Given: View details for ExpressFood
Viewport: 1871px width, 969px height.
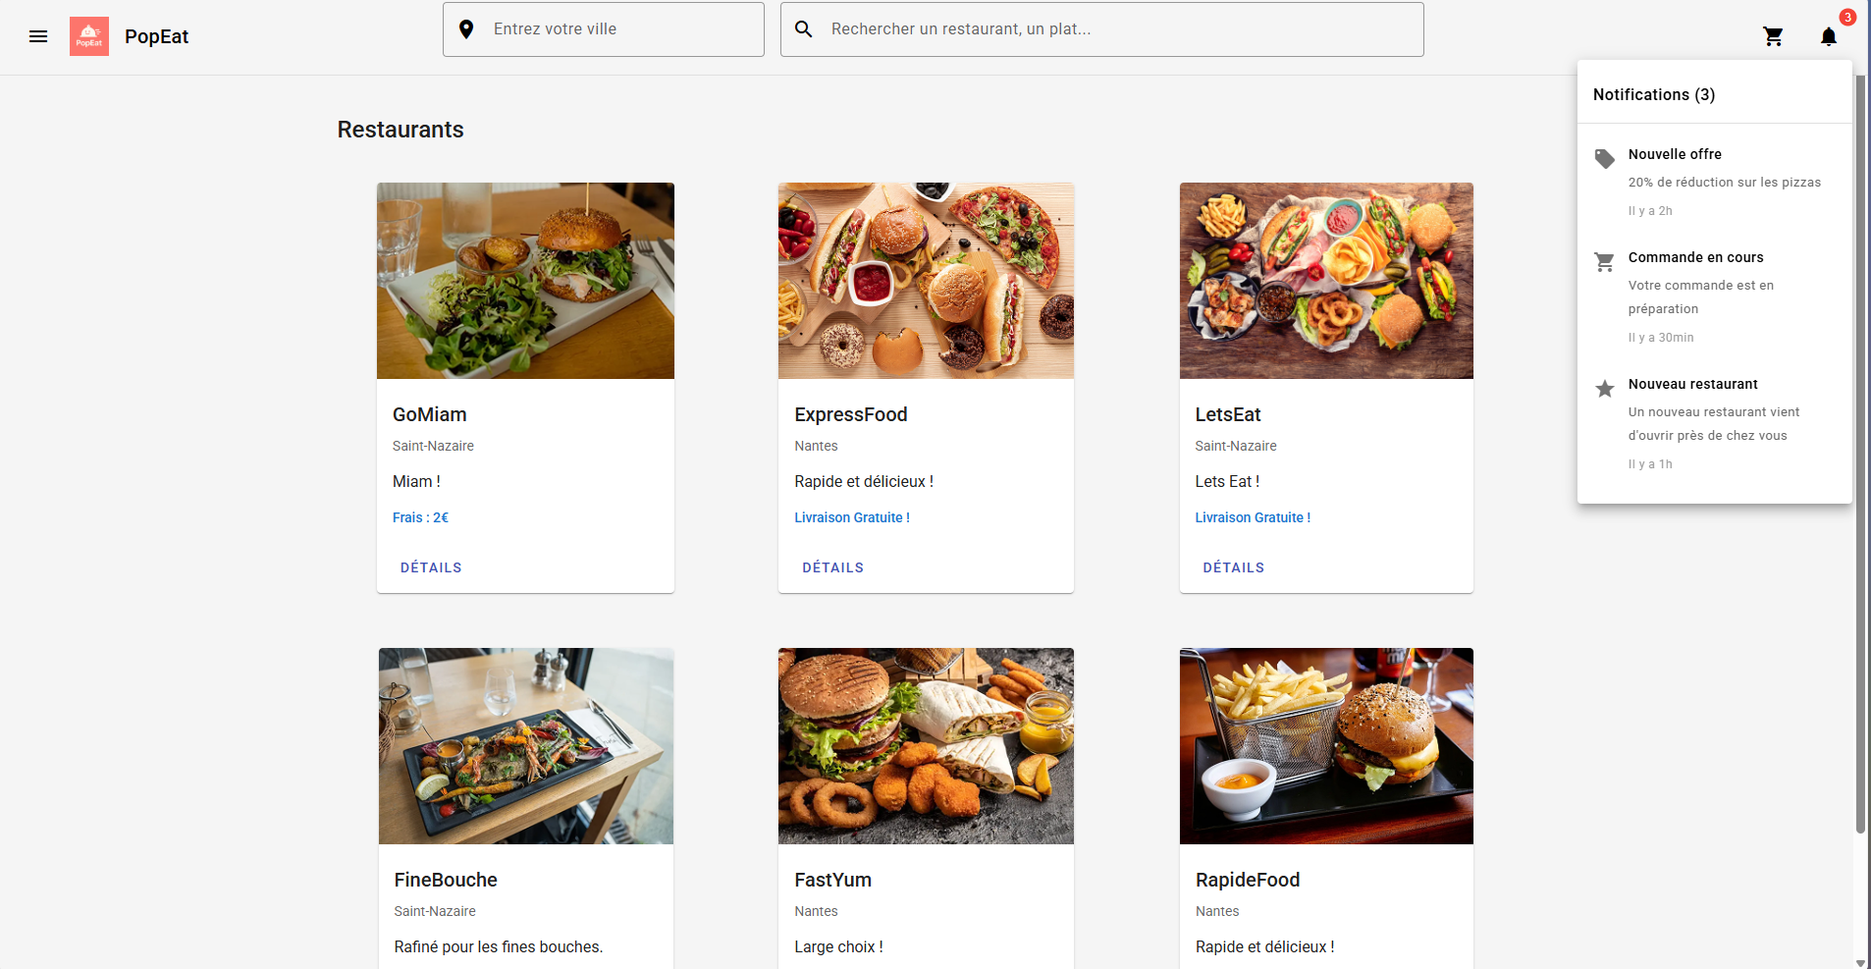Looking at the screenshot, I should tap(832, 567).
